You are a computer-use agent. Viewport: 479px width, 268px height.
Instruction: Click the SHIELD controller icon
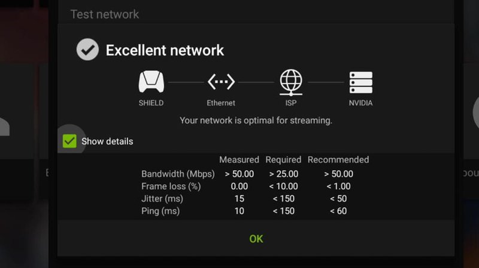[151, 82]
